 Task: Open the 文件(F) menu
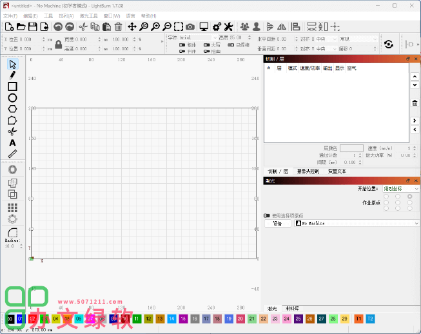pos(10,16)
